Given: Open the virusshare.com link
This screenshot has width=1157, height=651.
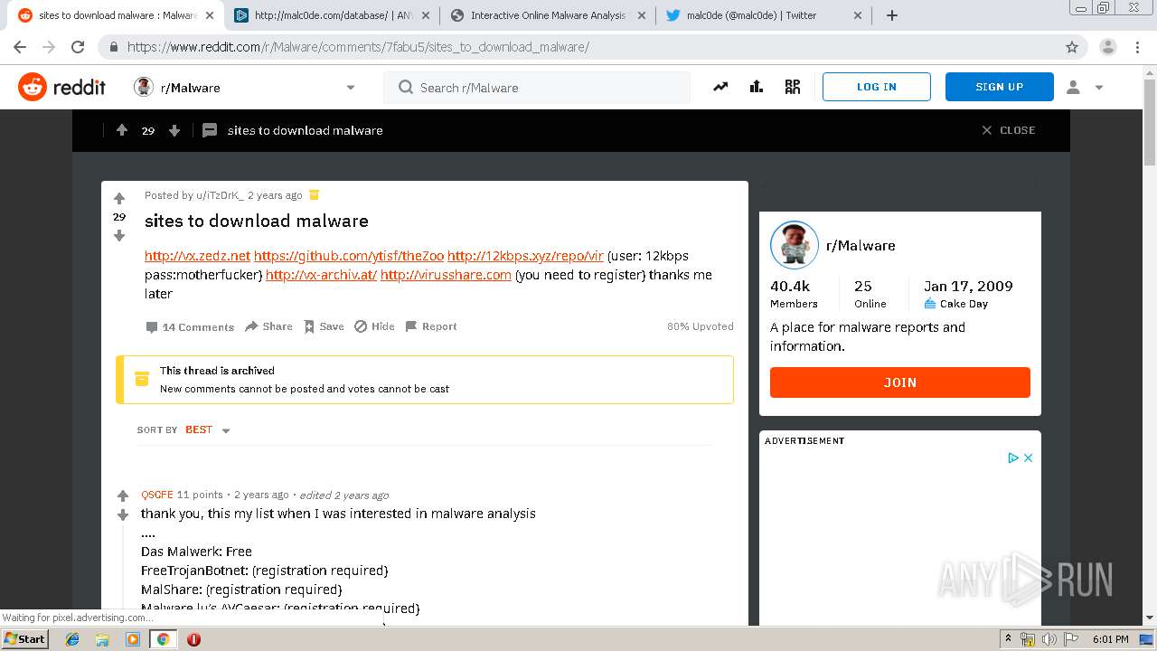Looking at the screenshot, I should [446, 275].
